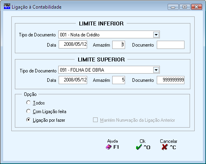Maximize the Ligação à Contabilidade window
This screenshot has height=164, width=206.
tap(185, 7)
